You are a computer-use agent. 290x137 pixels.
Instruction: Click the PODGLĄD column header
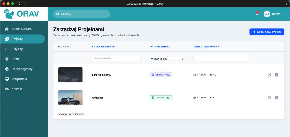click(x=64, y=47)
